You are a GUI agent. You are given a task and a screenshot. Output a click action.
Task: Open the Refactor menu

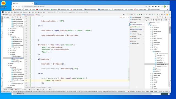click(26, 12)
